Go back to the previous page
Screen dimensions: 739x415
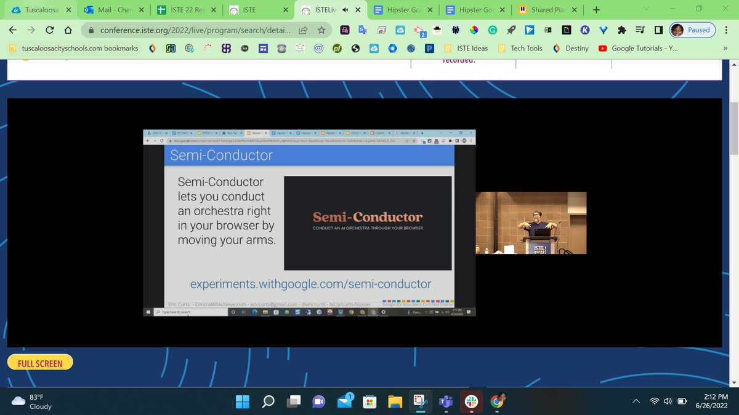pyautogui.click(x=14, y=30)
